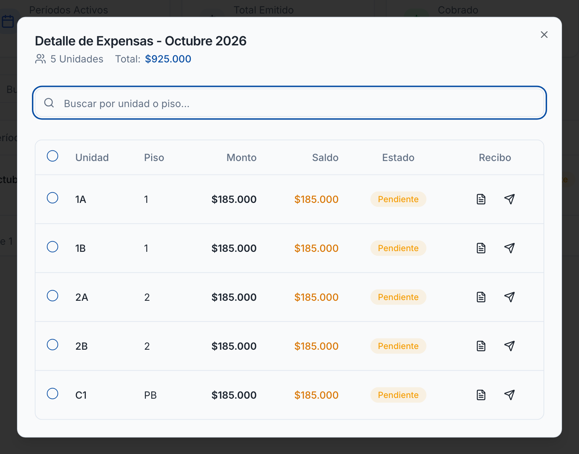Click the PB floor cell of C1
579x454 pixels.
[x=150, y=395]
